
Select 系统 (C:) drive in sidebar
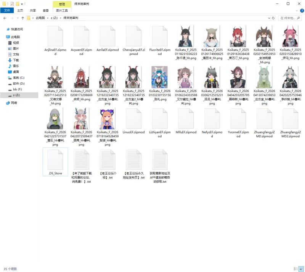coord(19,78)
